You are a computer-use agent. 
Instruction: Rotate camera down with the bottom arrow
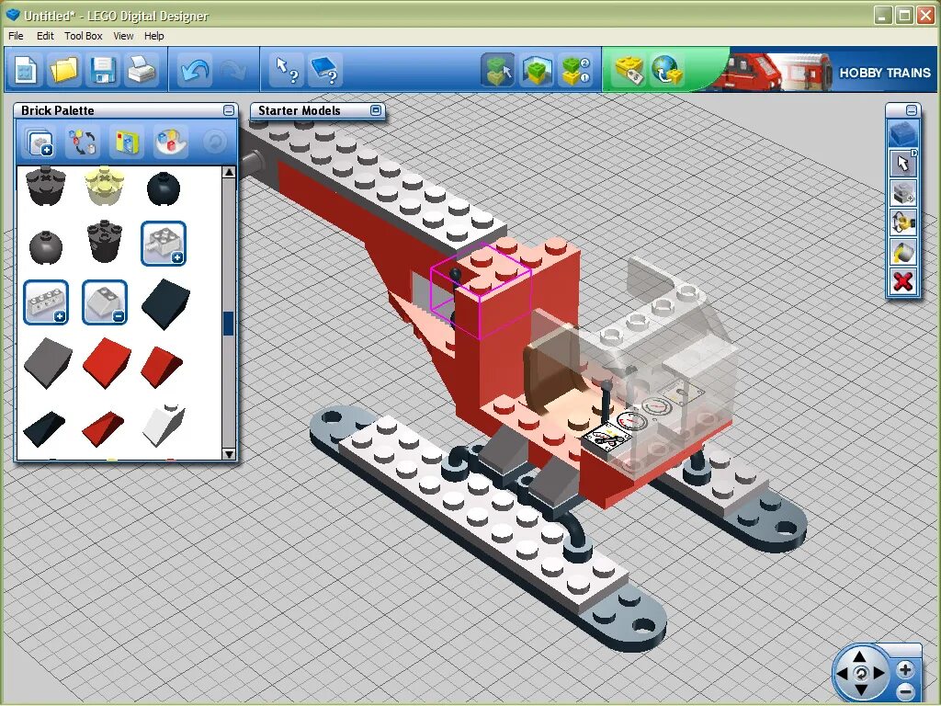(860, 690)
